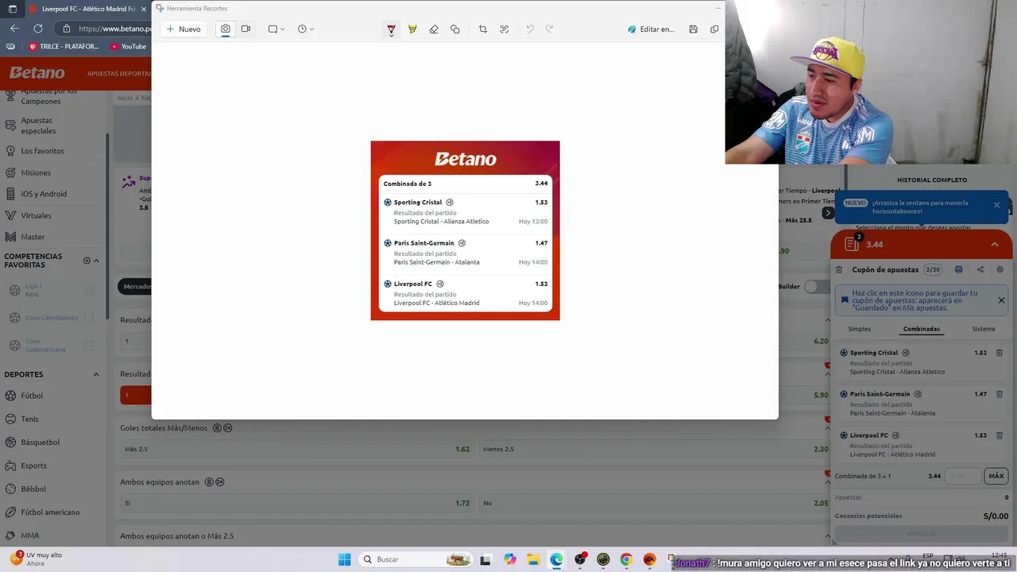Open the shapes tool in Snipping Tool
The width and height of the screenshot is (1017, 572).
tap(455, 29)
